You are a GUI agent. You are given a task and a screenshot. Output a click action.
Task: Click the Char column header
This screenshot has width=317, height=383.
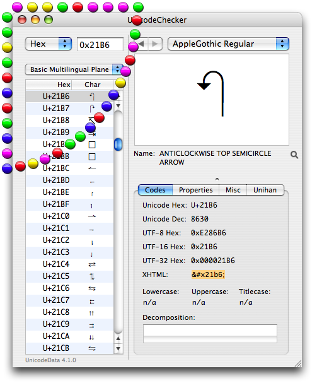click(x=92, y=85)
